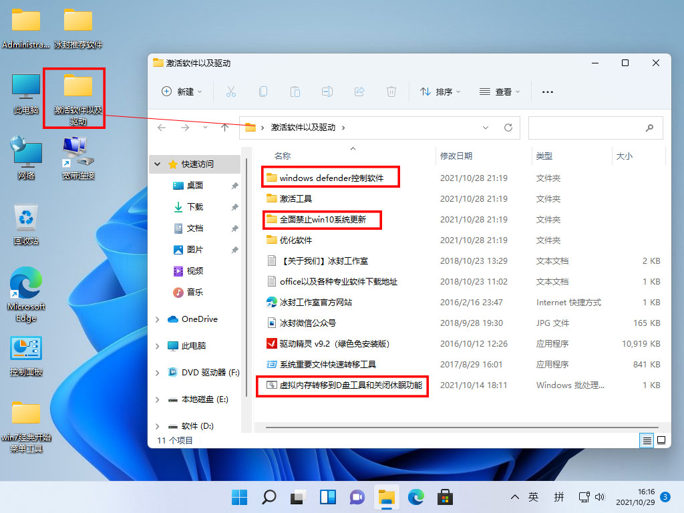The image size is (684, 513).
Task: Select 图片 in quick access
Action: click(x=195, y=250)
